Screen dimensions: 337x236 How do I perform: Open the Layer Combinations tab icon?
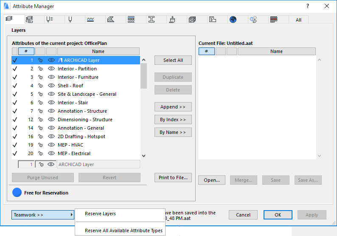point(29,19)
